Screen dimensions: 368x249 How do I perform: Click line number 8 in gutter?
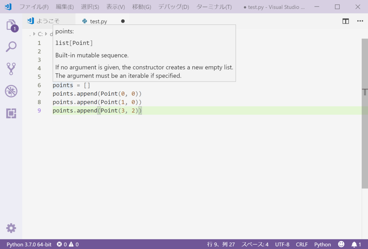[39, 102]
